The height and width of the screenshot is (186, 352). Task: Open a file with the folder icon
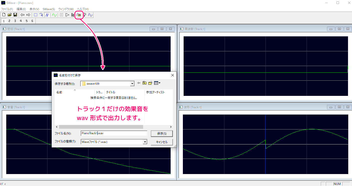(9, 15)
